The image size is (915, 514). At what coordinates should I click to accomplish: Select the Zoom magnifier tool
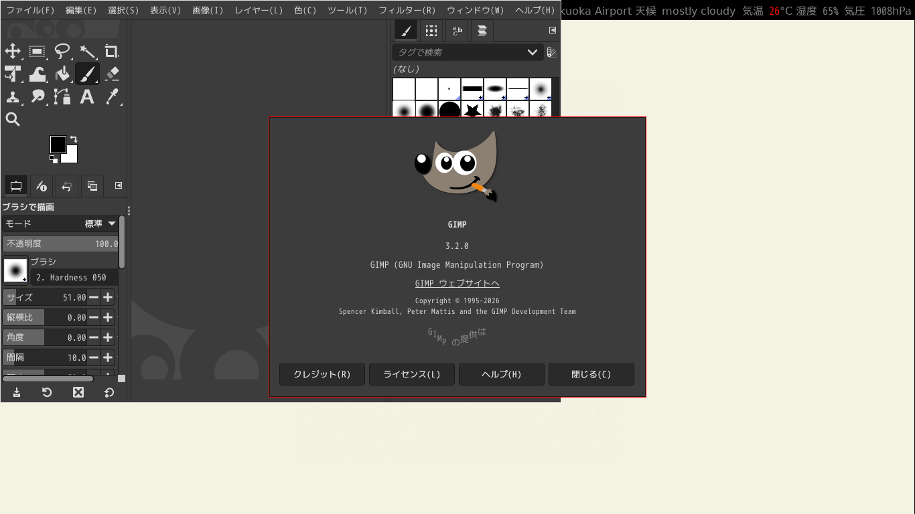point(13,119)
